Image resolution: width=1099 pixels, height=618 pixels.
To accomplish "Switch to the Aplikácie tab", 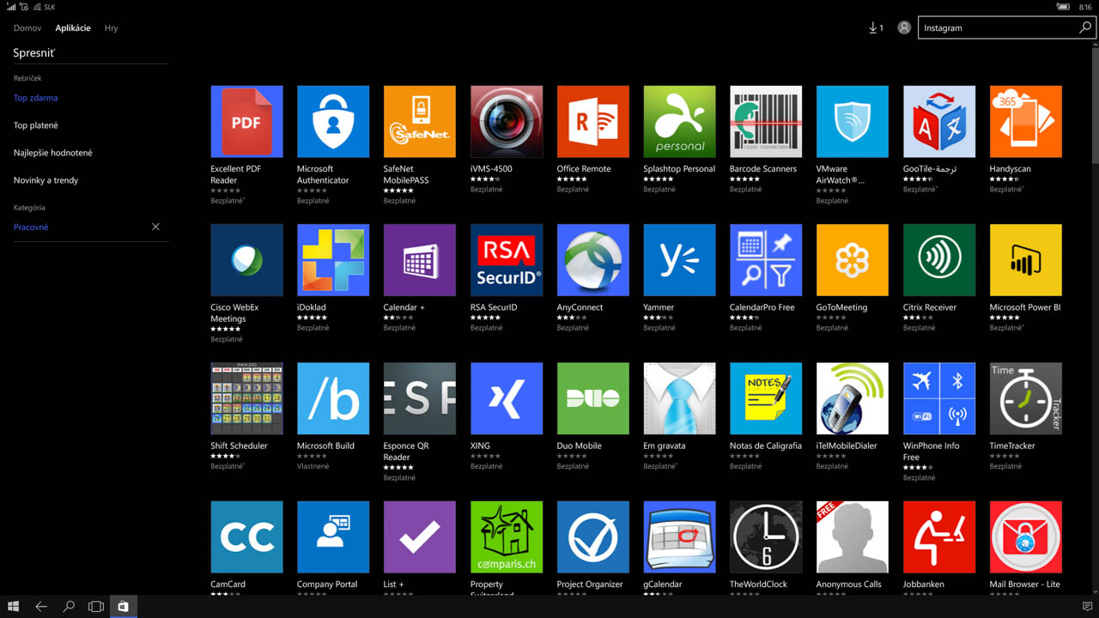I will tap(73, 28).
